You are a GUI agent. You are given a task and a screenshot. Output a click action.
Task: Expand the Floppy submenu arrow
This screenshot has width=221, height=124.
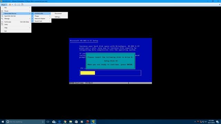50,16
